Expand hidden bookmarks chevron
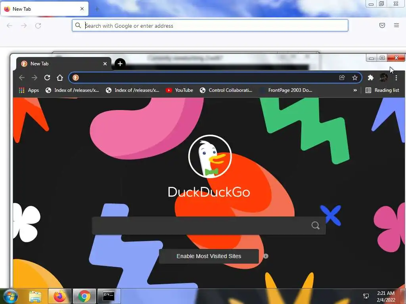 pos(355,90)
